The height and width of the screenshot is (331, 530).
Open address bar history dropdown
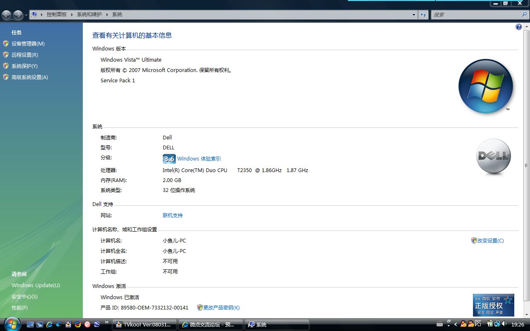414,14
